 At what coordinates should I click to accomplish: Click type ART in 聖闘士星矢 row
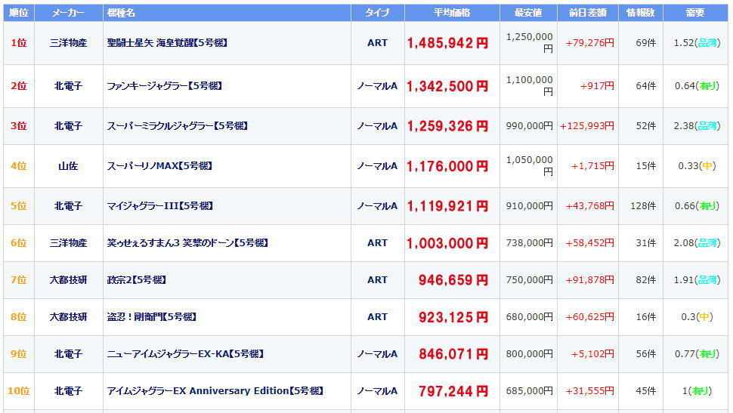(377, 43)
